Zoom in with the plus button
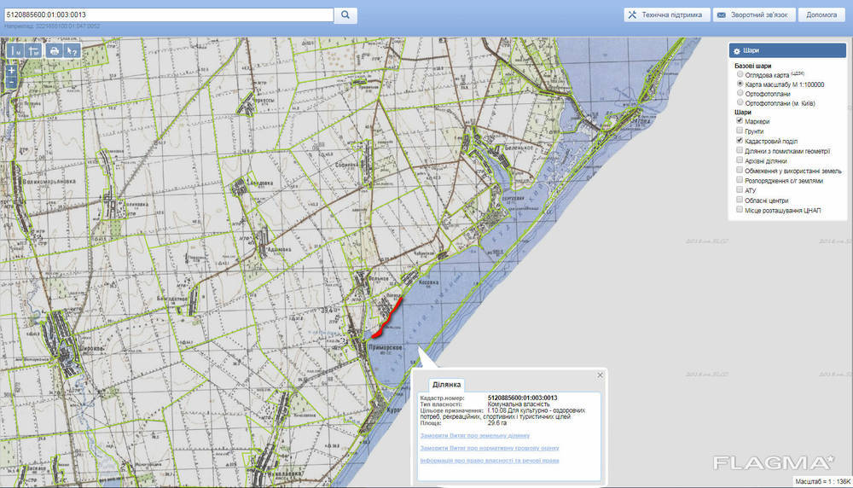Image resolution: width=853 pixels, height=488 pixels. (11, 72)
